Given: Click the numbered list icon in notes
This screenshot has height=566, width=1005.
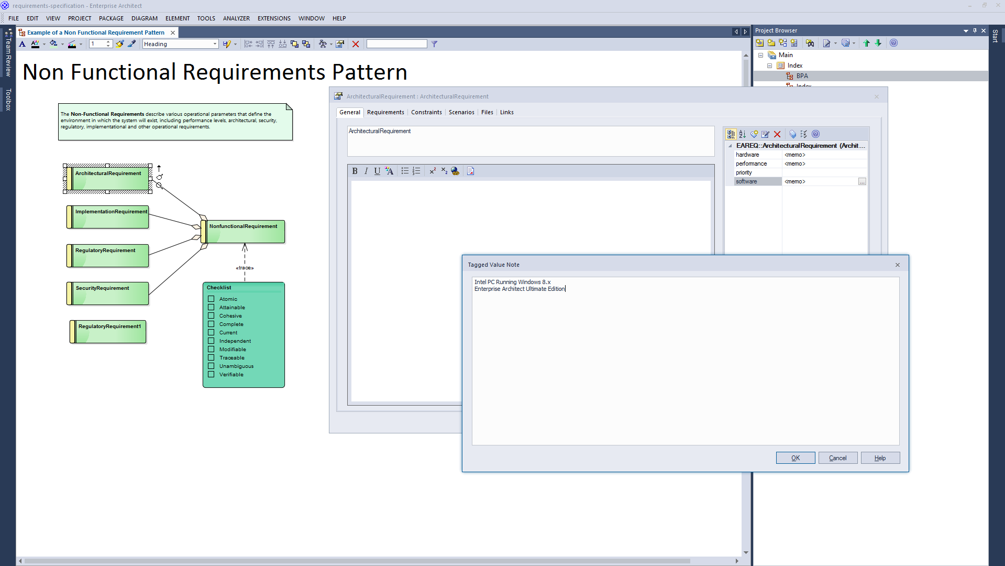Looking at the screenshot, I should (416, 171).
